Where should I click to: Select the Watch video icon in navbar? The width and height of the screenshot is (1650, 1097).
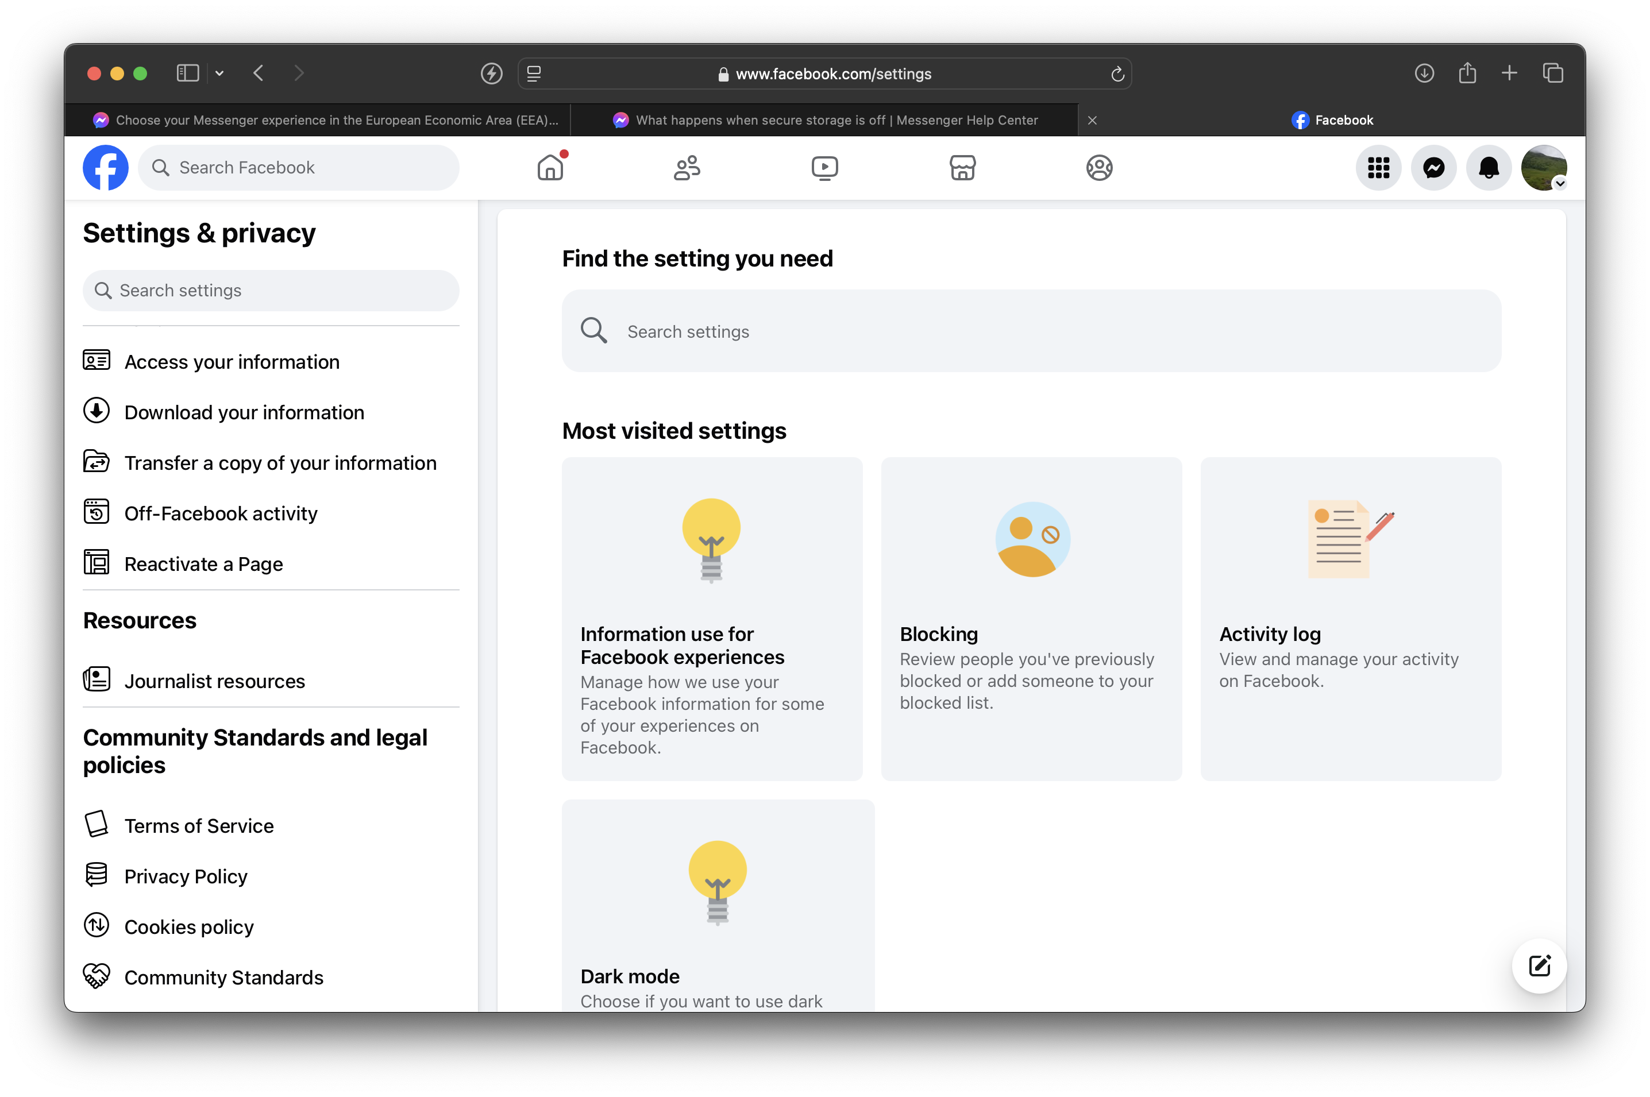click(825, 167)
